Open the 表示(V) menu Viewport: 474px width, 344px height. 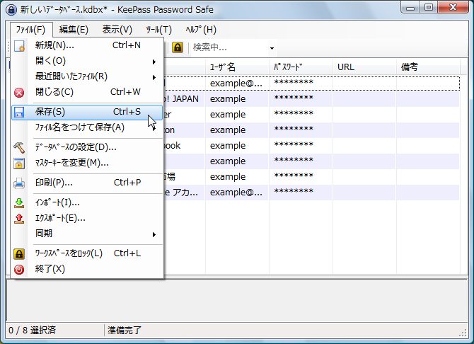click(x=117, y=30)
